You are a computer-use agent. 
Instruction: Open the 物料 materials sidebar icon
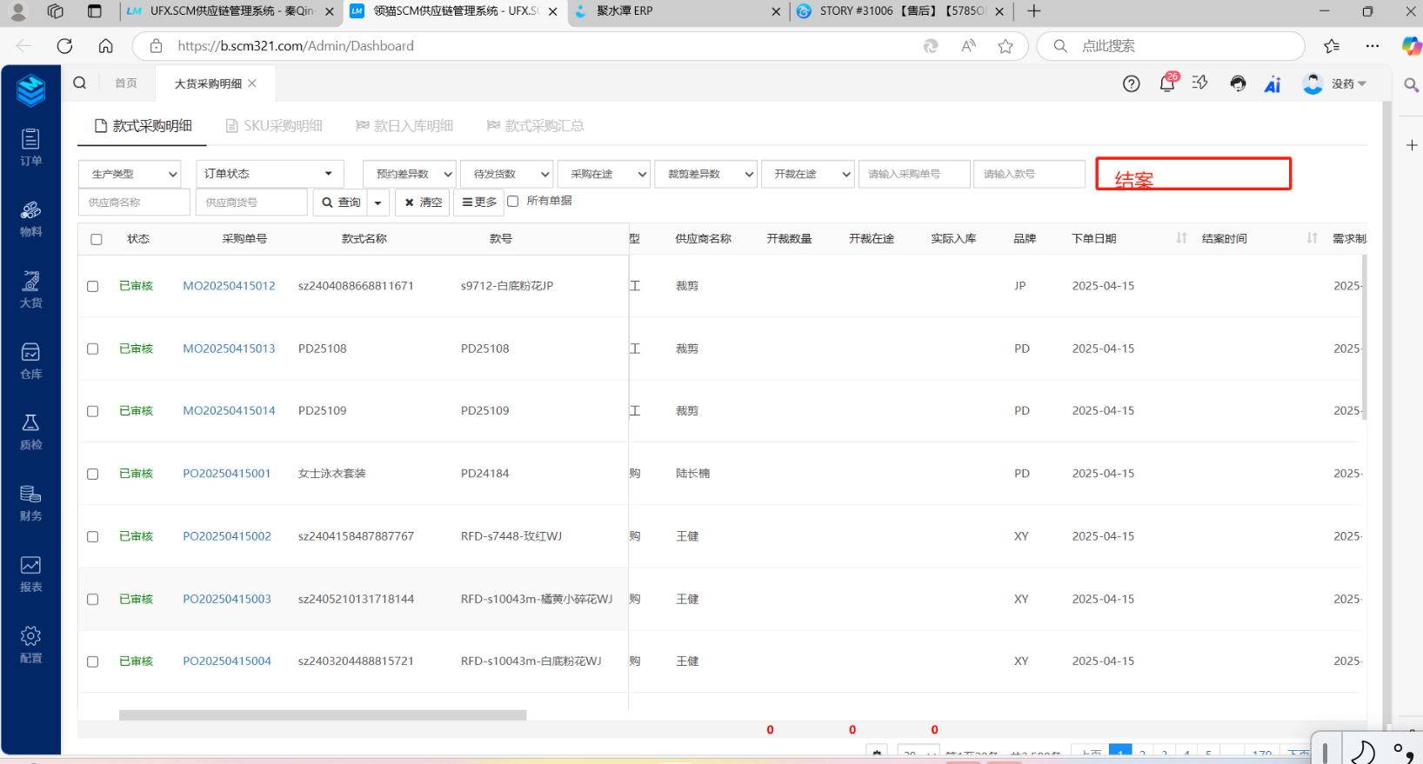30,217
